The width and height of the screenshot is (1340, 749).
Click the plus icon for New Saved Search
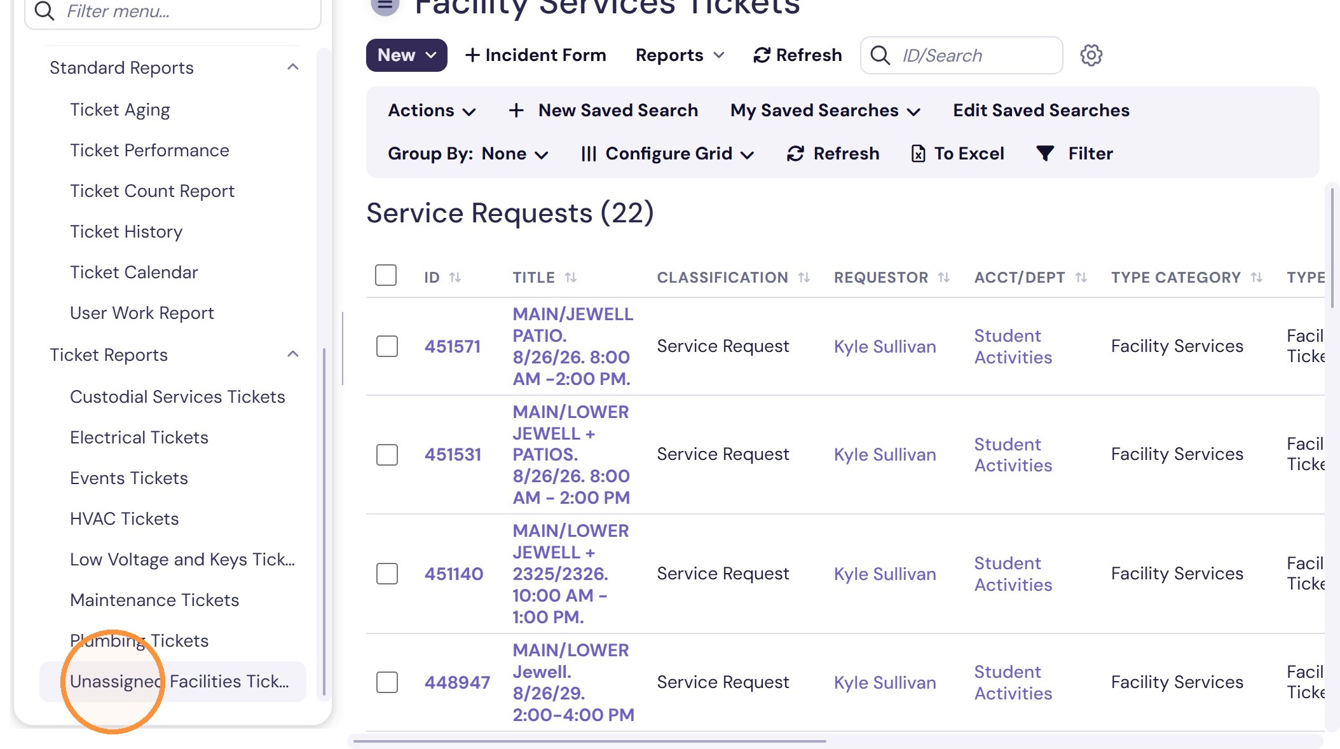(x=516, y=111)
